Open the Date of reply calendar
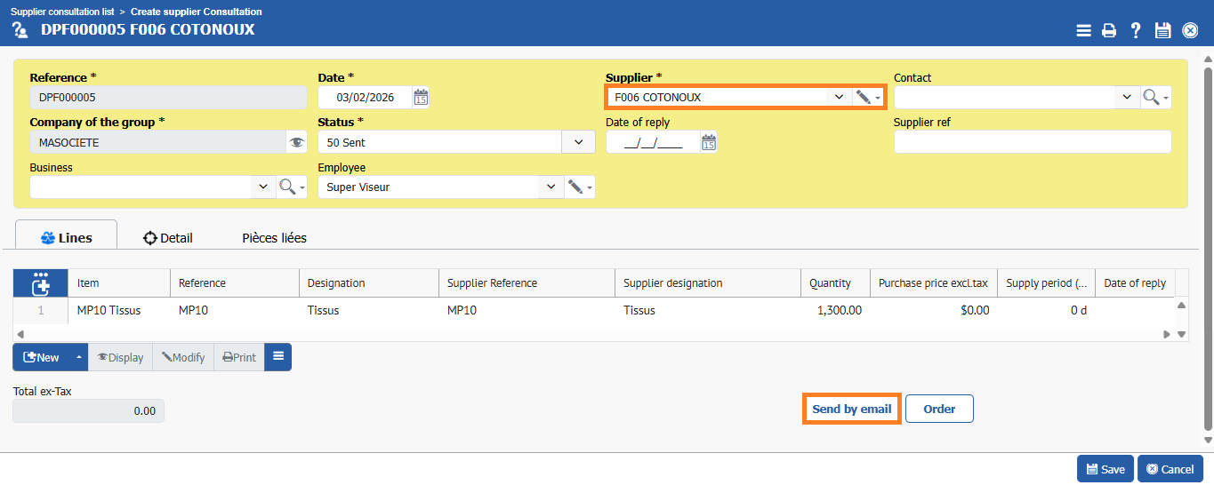Image resolution: width=1214 pixels, height=493 pixels. pos(709,142)
